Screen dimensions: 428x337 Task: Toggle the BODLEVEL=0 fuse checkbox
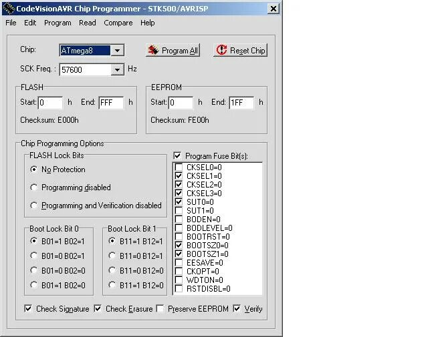click(x=179, y=228)
